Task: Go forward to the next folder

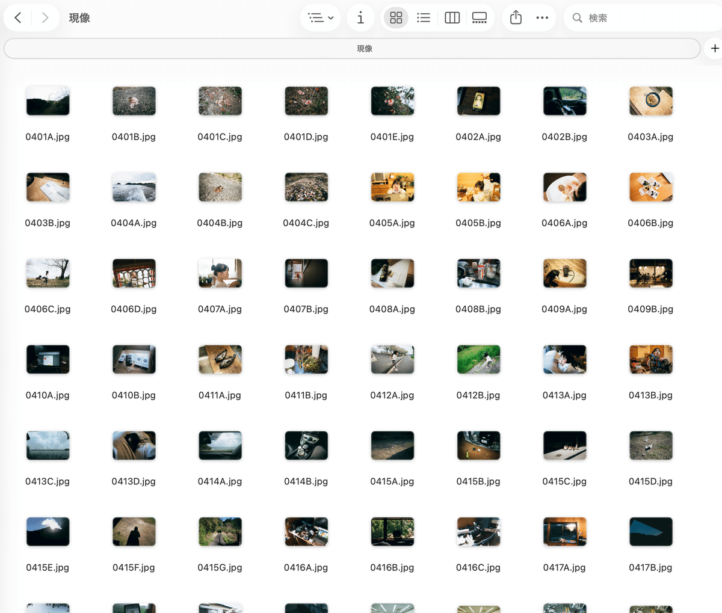Action: (x=45, y=18)
